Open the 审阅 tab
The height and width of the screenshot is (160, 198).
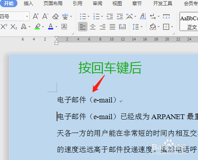97,4
